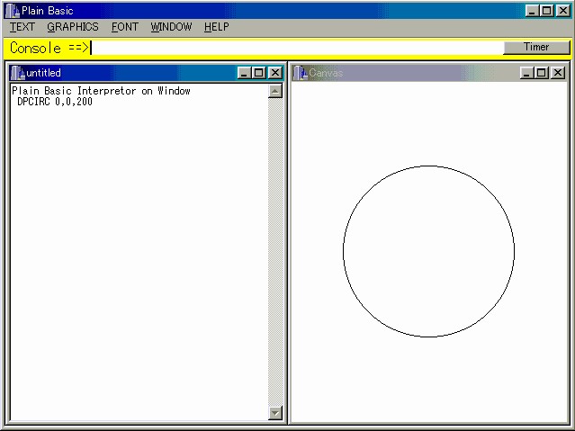Open the FONT menu
Image resolution: width=575 pixels, height=431 pixels.
click(x=125, y=27)
